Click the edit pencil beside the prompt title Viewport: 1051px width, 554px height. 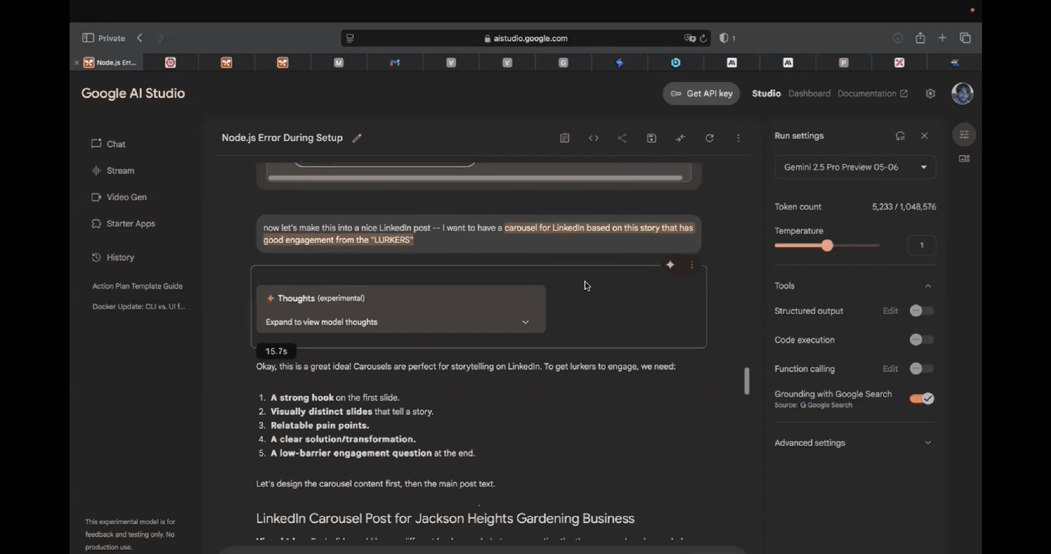click(357, 138)
